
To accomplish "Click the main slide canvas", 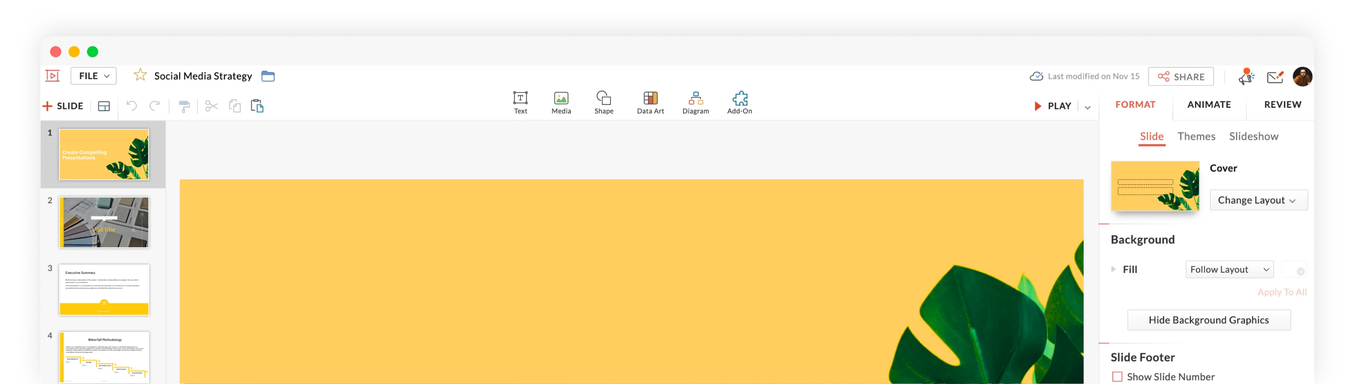I will click(x=631, y=281).
